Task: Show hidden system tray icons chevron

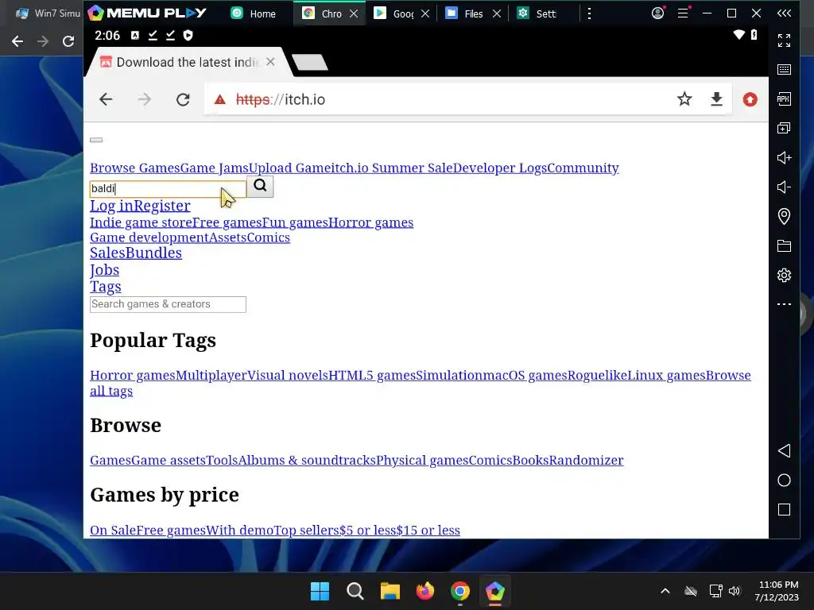Action: coord(665,591)
